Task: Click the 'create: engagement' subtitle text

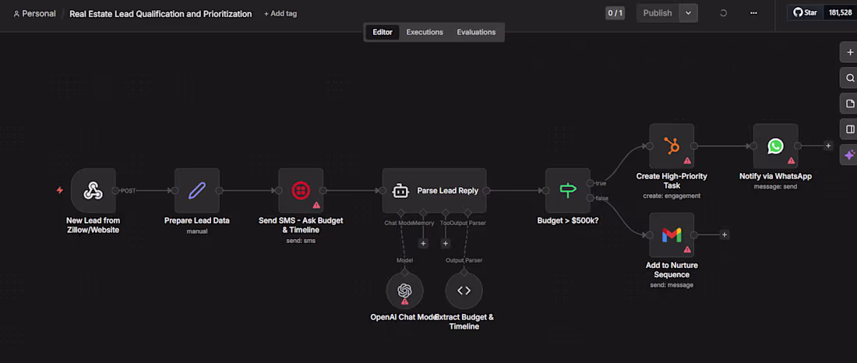Action: tap(672, 196)
